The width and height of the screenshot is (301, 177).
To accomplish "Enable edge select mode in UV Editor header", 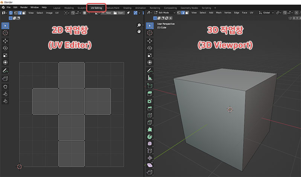I will pyautogui.click(x=20, y=13).
